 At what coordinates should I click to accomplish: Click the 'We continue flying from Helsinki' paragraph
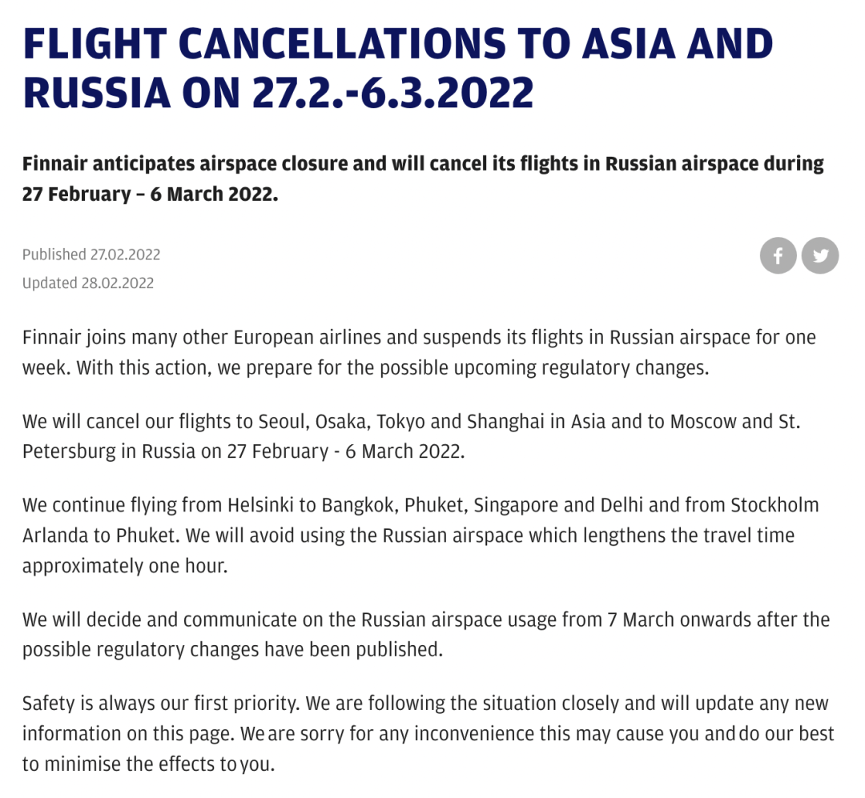420,535
